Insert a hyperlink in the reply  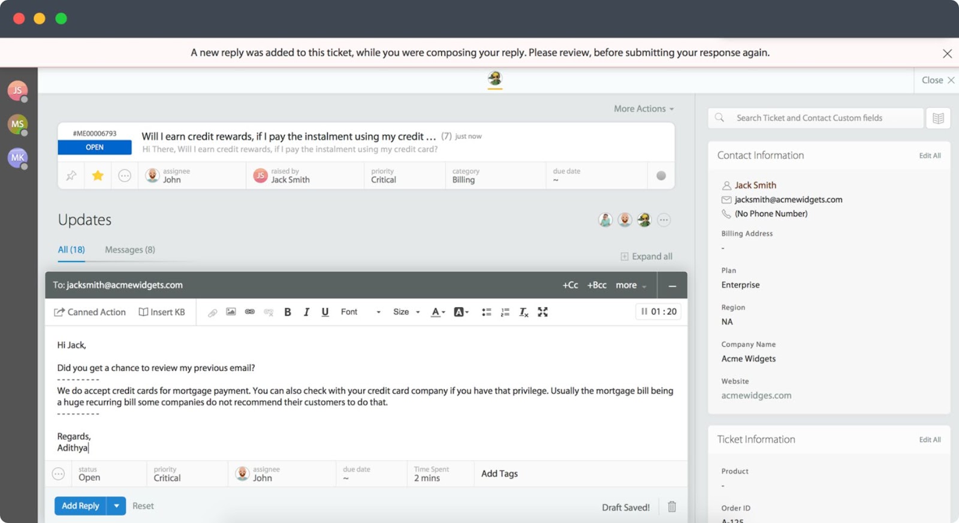(x=250, y=312)
